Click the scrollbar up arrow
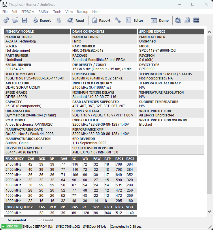213x230 pixels. coord(209,32)
